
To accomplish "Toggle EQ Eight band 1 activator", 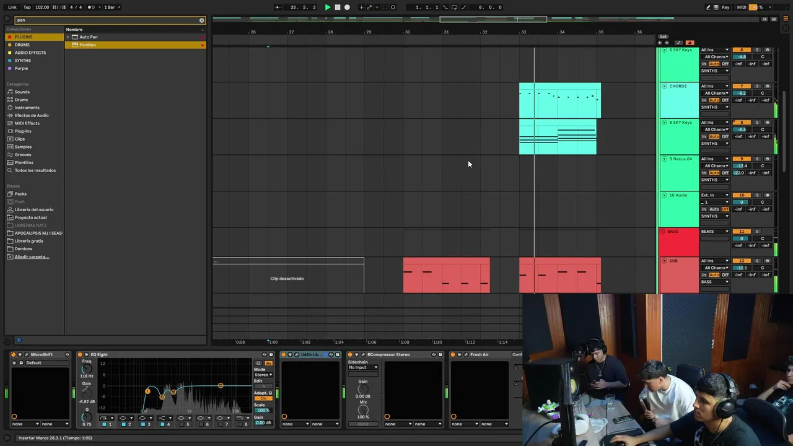I will coord(105,424).
